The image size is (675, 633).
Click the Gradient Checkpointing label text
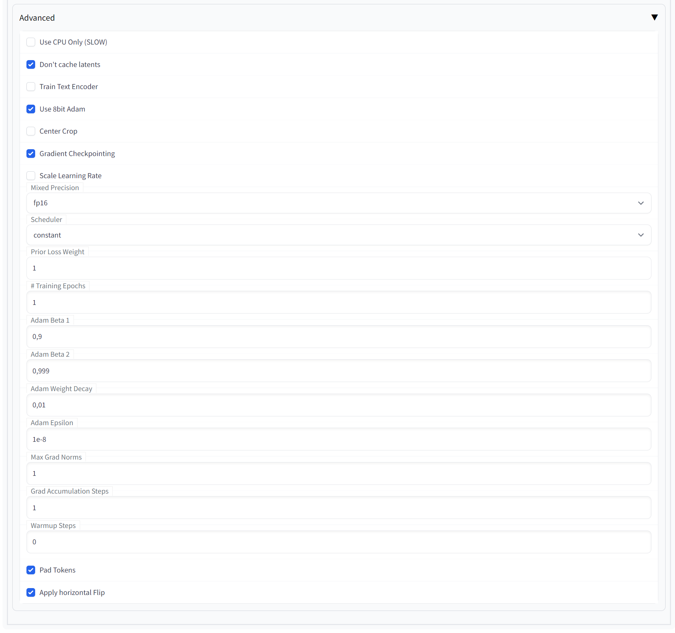tap(77, 154)
